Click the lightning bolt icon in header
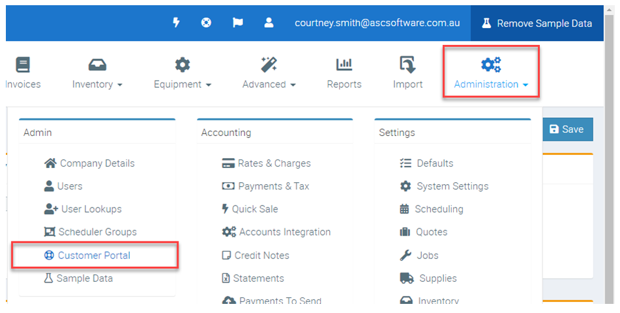Viewport: 620px width, 313px height. [176, 23]
